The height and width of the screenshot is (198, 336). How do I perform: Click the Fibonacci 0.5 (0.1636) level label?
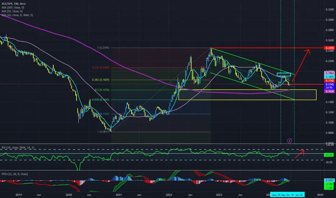(x=102, y=90)
